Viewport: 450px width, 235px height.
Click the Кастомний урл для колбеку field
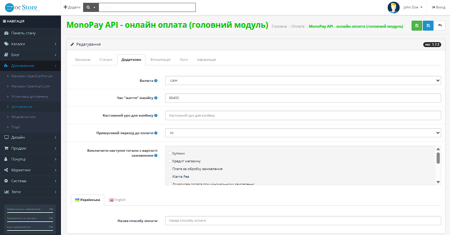303,116
